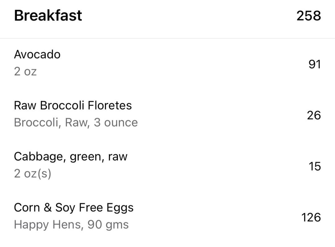Select the Avocado 2 oz serving text
The height and width of the screenshot is (247, 335).
click(x=25, y=71)
